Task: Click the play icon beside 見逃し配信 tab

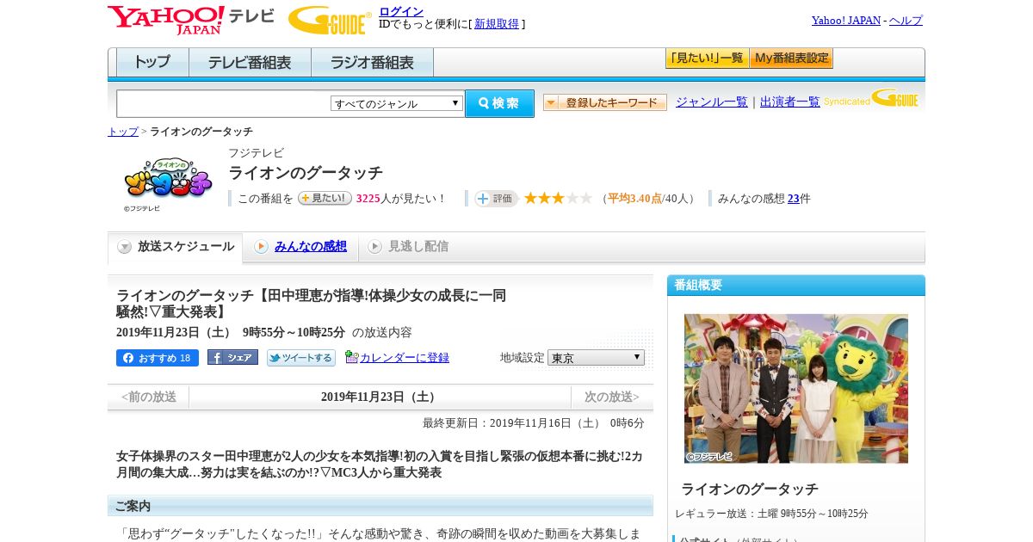Action: pos(374,247)
